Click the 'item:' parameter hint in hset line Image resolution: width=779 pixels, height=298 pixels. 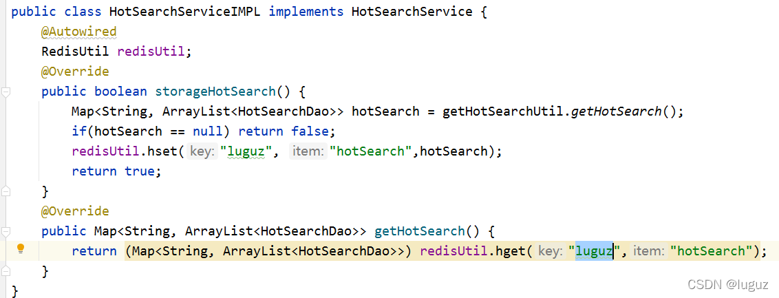(309, 151)
